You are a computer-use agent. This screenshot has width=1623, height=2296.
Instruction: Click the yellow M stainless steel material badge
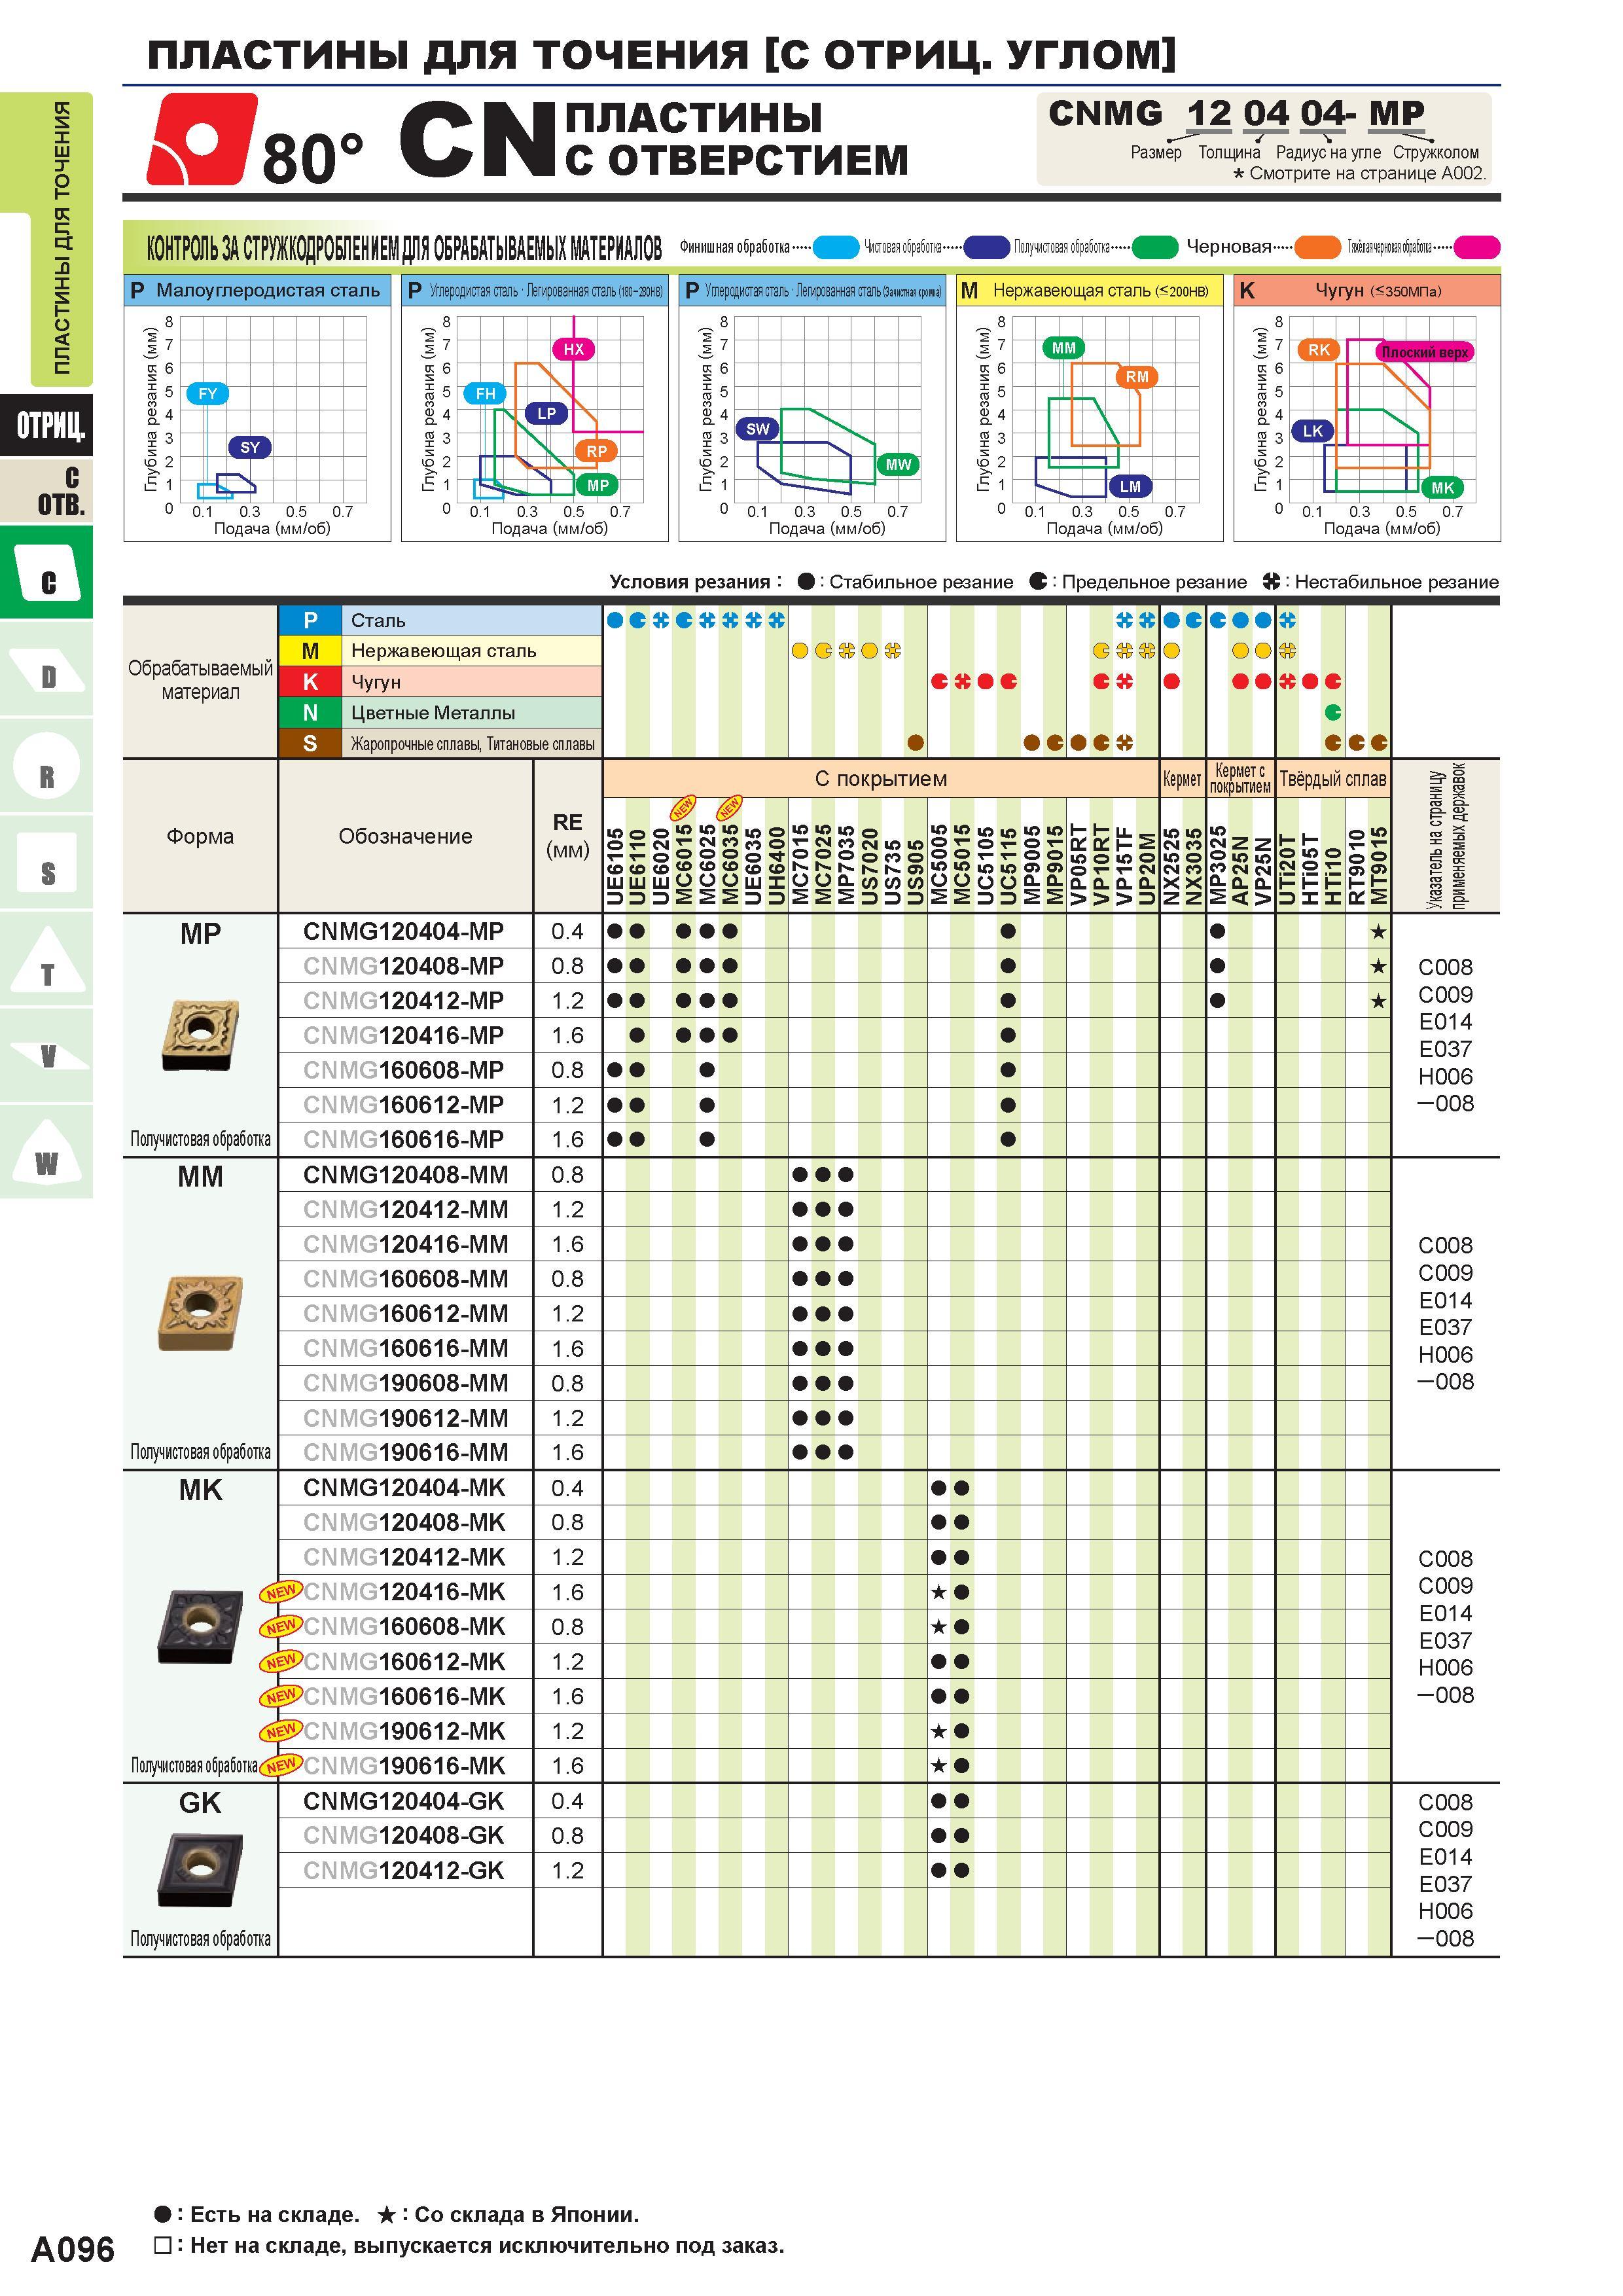(310, 651)
